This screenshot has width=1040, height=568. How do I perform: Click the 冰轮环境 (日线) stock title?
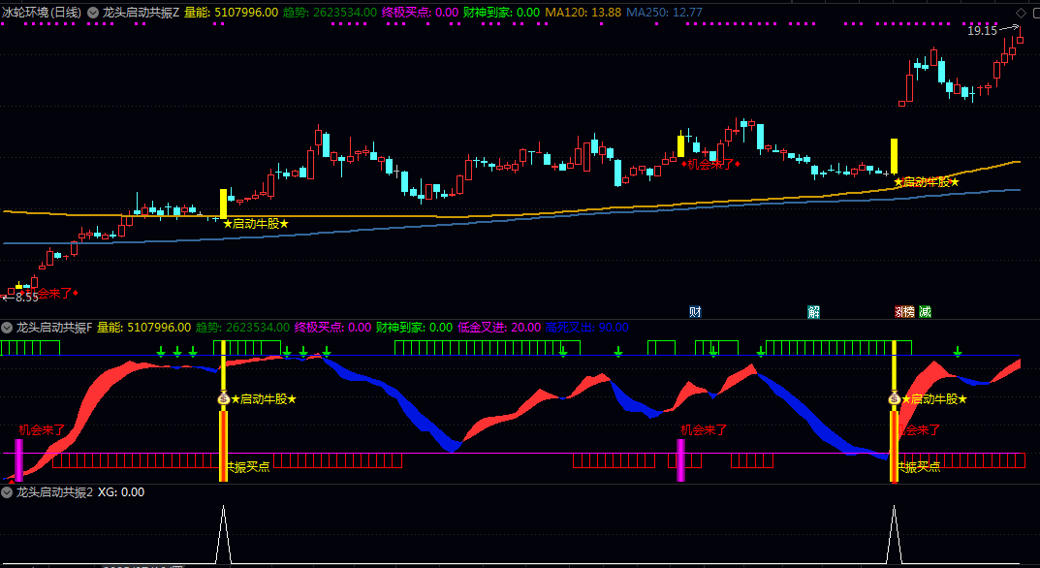42,13
